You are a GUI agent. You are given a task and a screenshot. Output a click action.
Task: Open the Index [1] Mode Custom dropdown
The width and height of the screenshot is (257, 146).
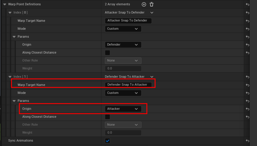(x=123, y=93)
